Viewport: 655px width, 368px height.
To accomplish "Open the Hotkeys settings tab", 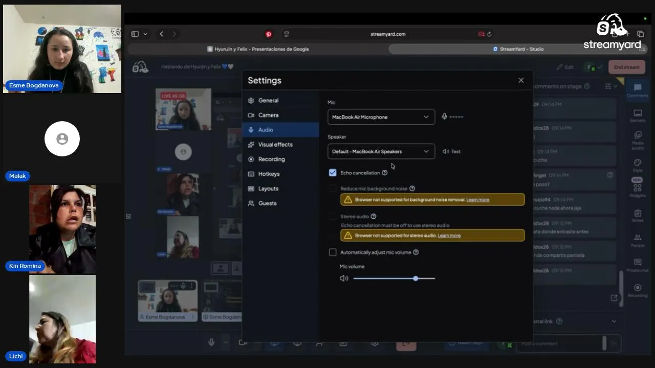I will click(x=281, y=174).
